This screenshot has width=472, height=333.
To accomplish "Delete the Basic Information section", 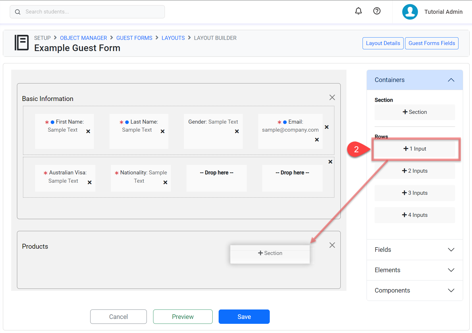I will point(332,98).
